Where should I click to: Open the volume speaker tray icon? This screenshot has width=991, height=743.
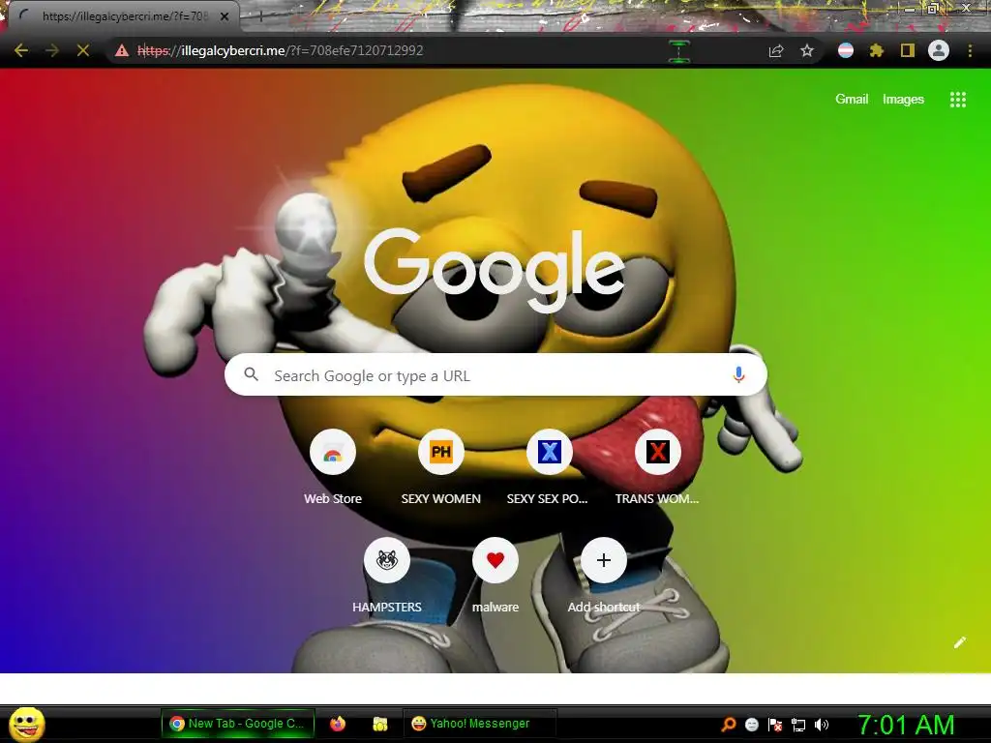tap(821, 725)
